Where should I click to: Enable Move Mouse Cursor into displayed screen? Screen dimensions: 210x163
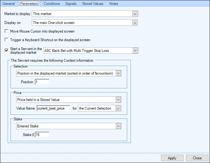point(6,31)
